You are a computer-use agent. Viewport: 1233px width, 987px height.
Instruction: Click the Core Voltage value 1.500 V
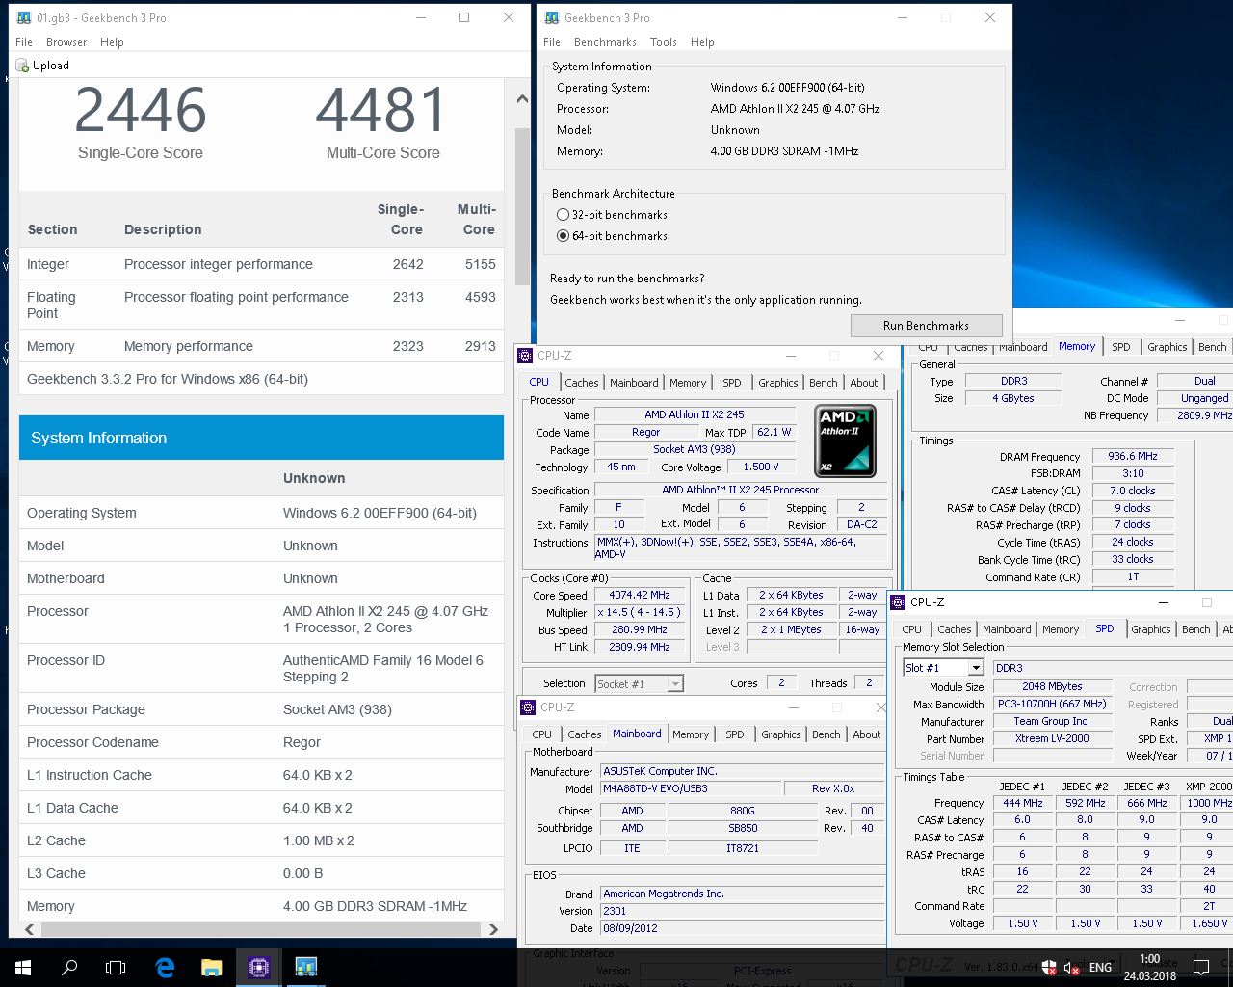tap(761, 467)
